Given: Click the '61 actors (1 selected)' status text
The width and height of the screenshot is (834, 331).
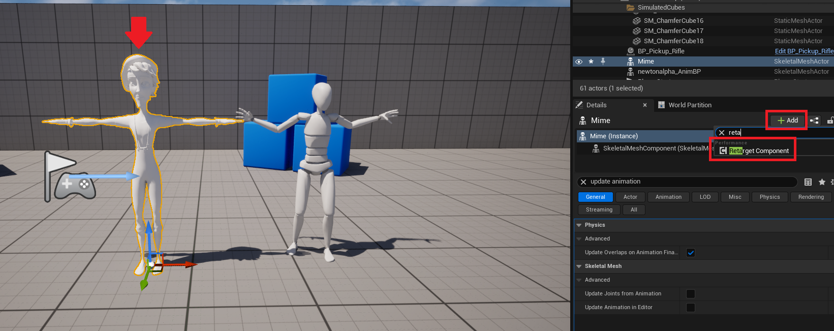Looking at the screenshot, I should [611, 88].
